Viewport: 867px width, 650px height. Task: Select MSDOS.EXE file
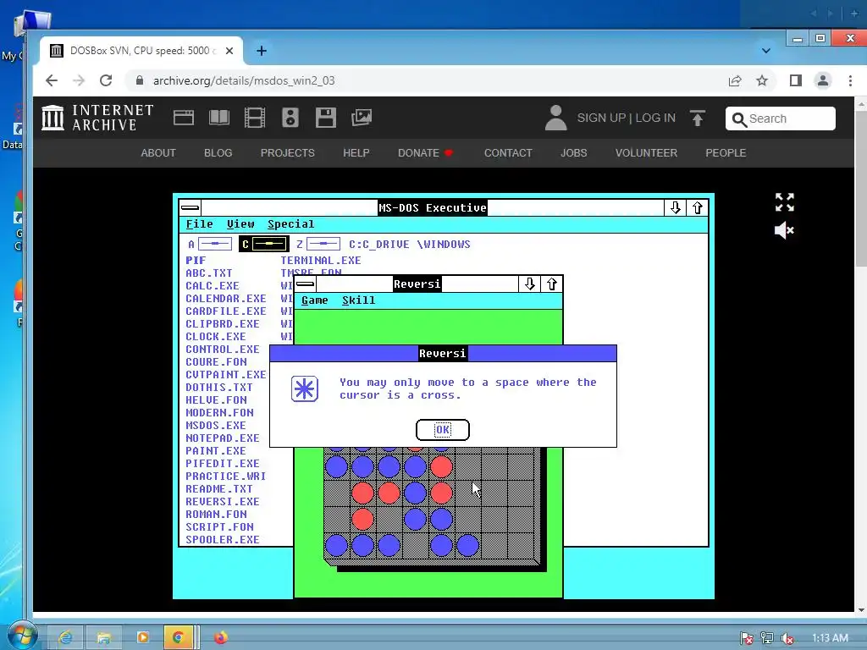point(216,426)
